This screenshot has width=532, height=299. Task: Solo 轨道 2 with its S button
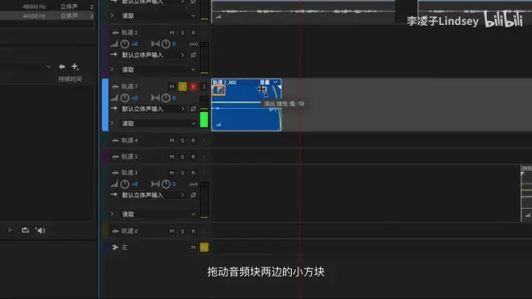(182, 32)
